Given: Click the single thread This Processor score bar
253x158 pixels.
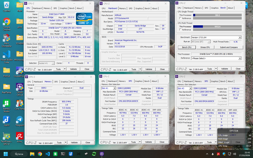Looking at the screenshot, I should coord(217,15).
